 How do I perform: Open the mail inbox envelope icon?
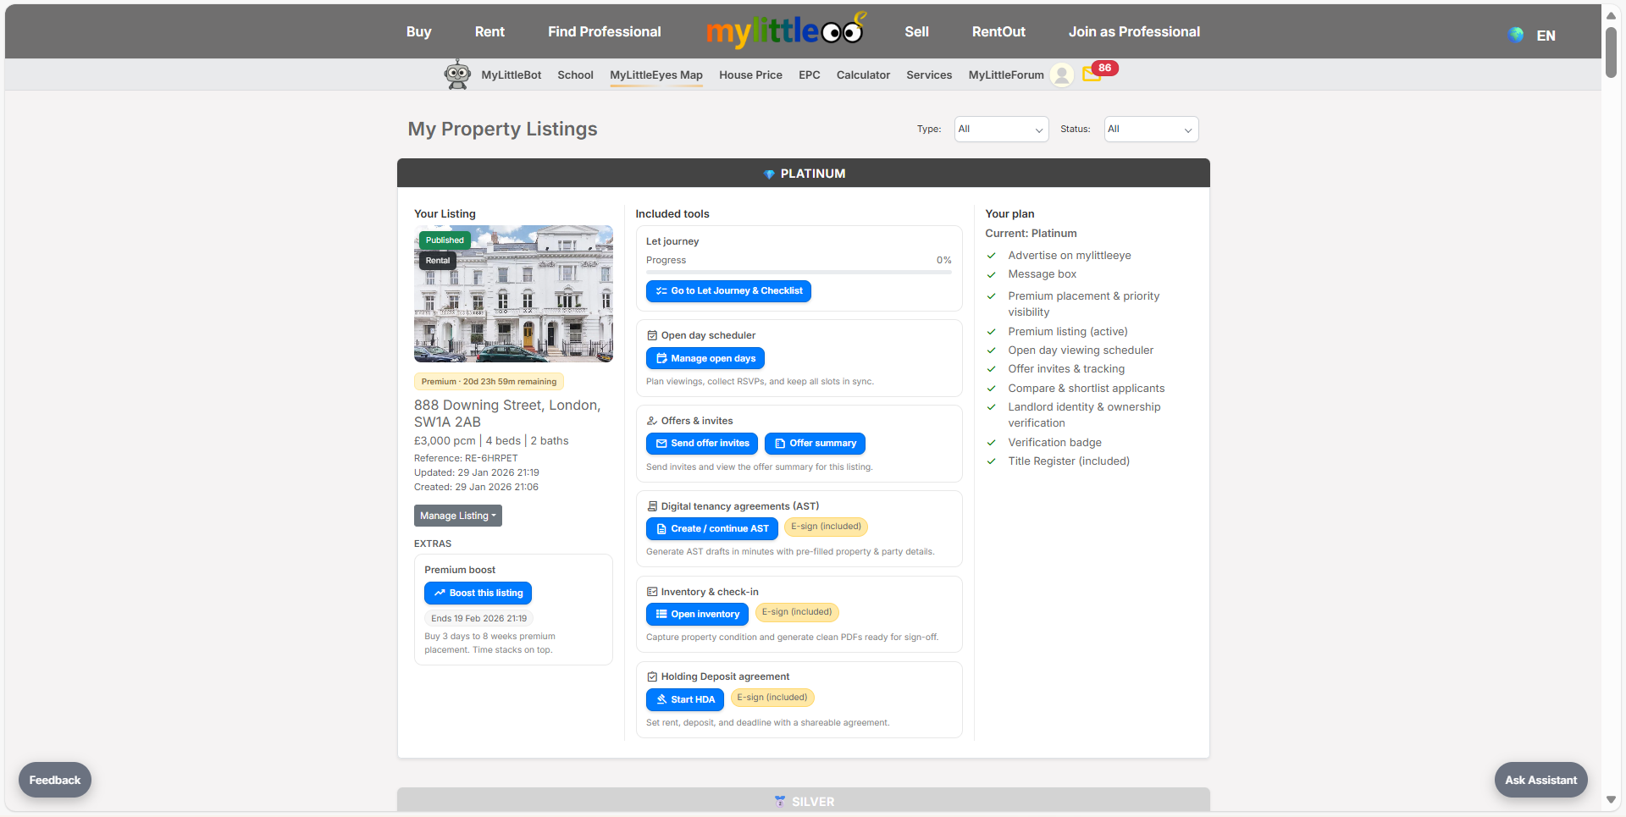click(1091, 75)
